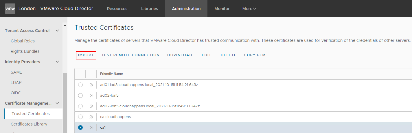The image size is (412, 133).
Task: Collapse the Certificate Management section
Action: [x=57, y=103]
